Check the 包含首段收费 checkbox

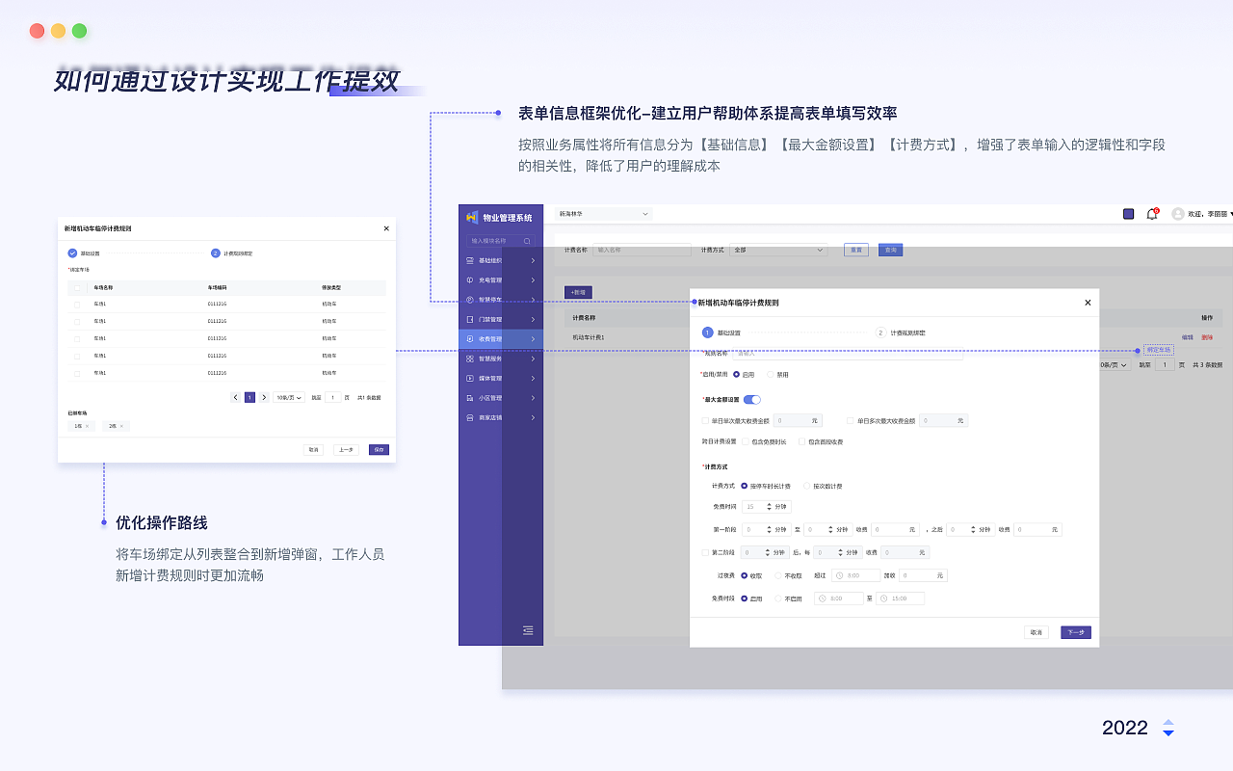point(800,441)
